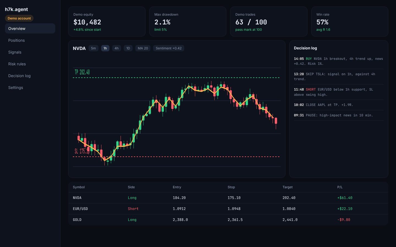Switch chart to 4h timeframe
Image resolution: width=396 pixels, height=247 pixels.
117,48
